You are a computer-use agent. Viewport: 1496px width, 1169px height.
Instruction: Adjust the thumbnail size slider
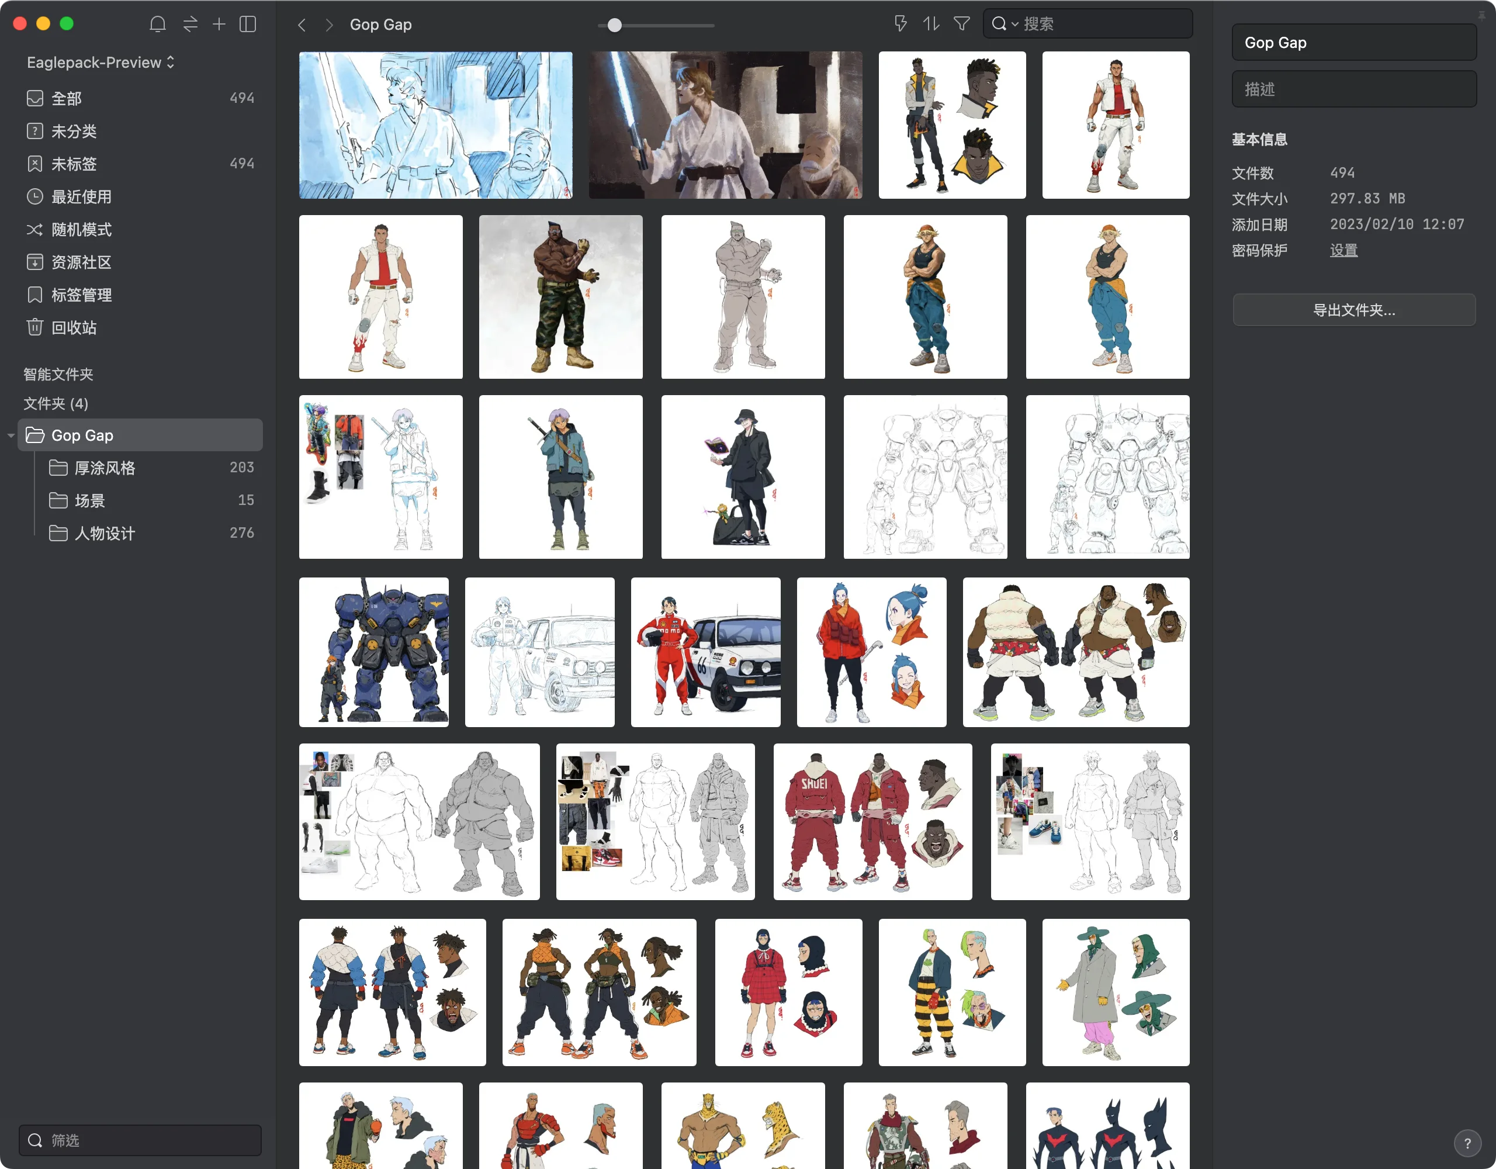615,25
